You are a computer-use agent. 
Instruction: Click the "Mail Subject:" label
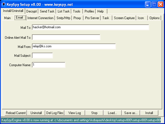(22, 56)
